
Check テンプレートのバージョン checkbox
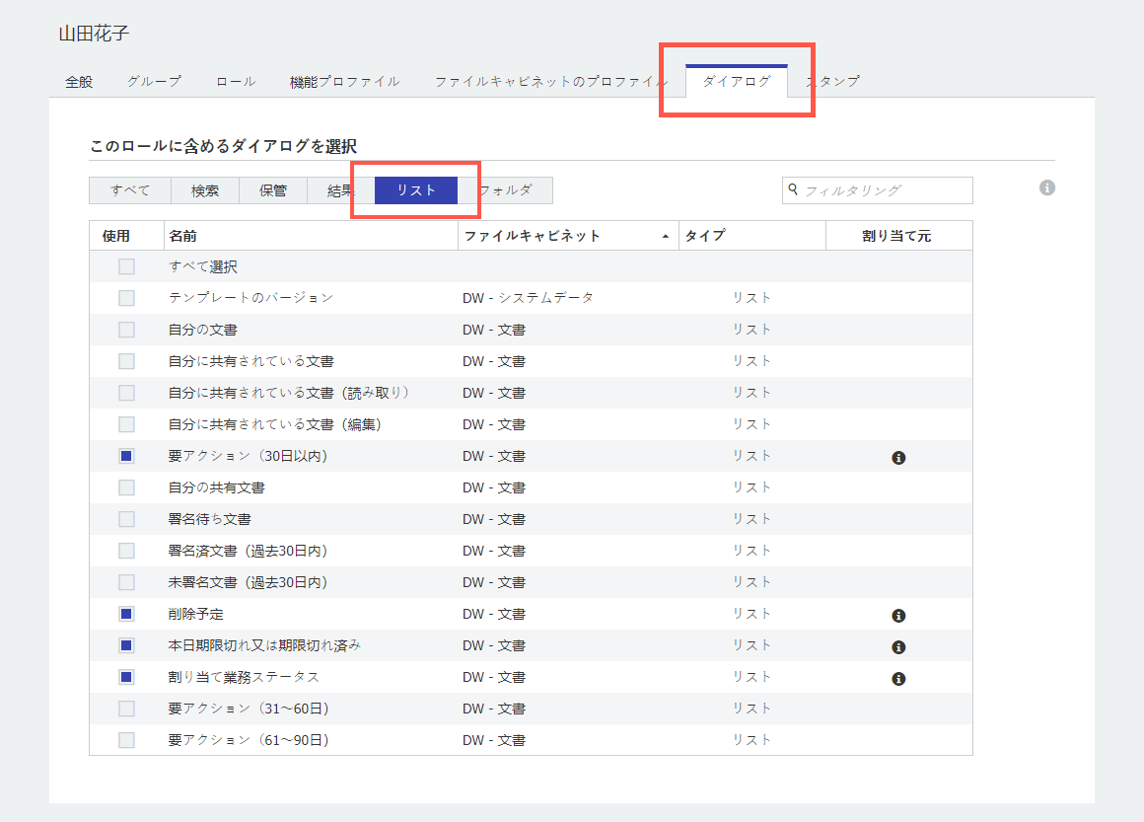[x=126, y=298]
